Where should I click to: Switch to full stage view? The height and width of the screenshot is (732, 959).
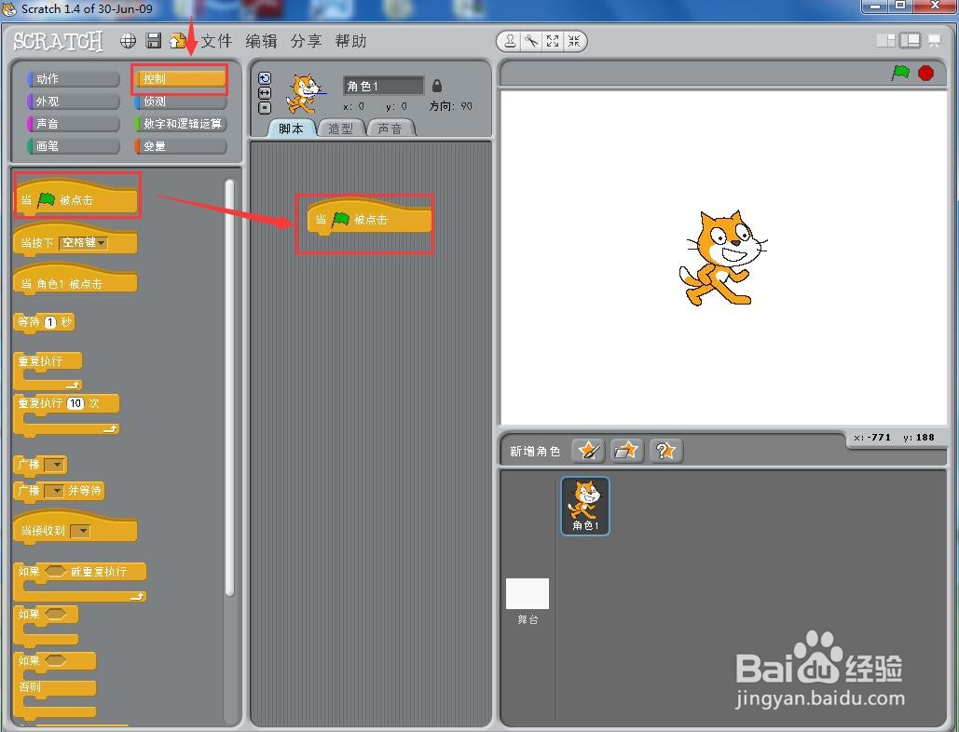click(910, 41)
